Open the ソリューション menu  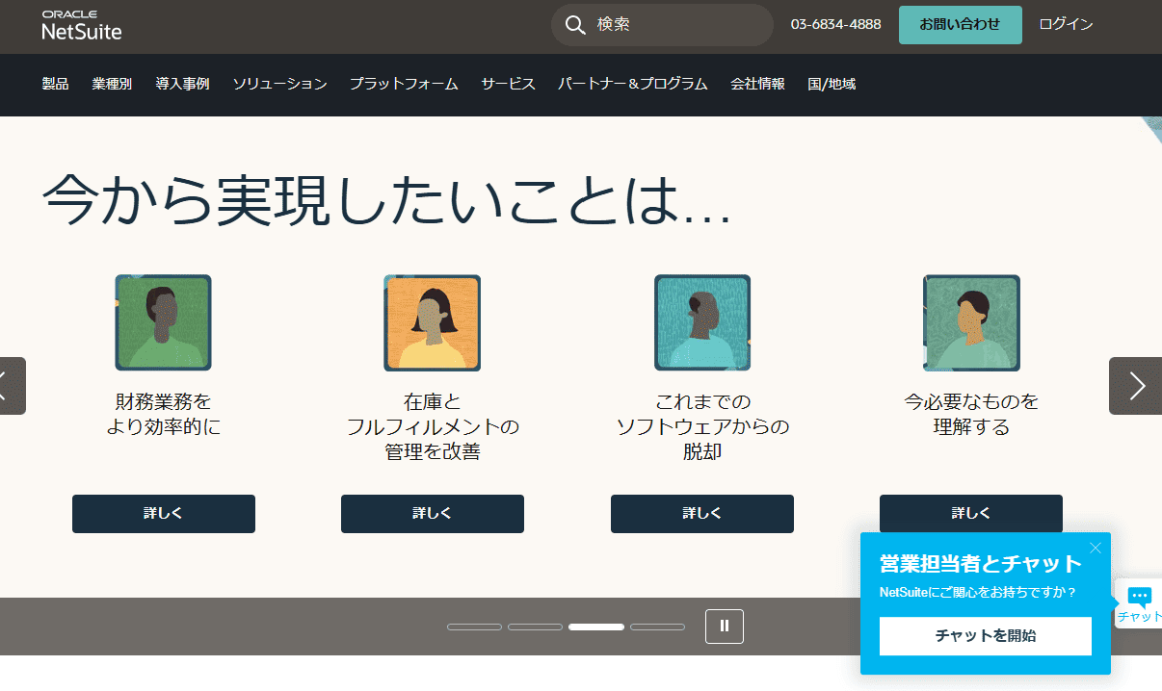(279, 84)
